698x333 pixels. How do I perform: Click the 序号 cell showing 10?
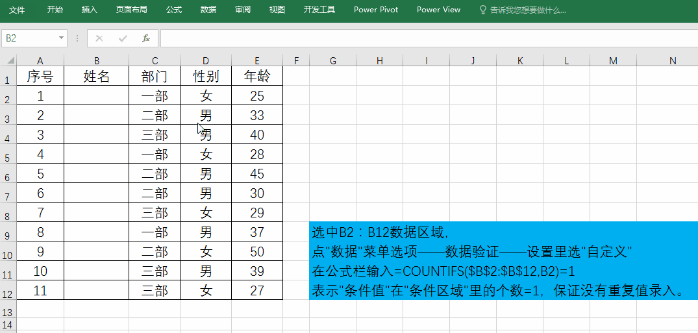click(40, 271)
